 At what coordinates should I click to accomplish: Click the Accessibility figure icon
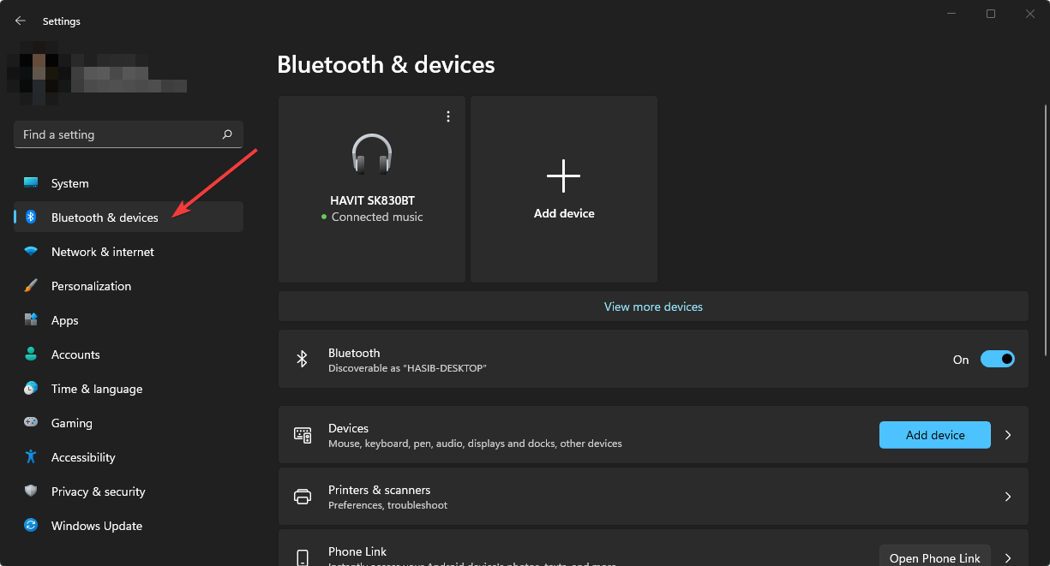31,457
